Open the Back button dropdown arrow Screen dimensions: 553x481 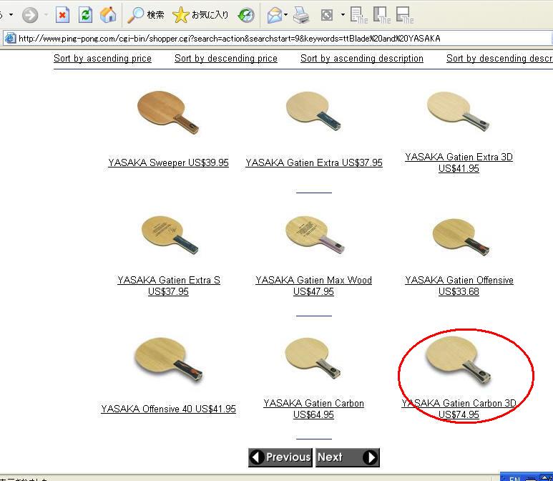point(11,15)
